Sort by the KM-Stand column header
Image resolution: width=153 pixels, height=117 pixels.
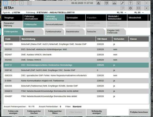pyautogui.click(x=104, y=39)
